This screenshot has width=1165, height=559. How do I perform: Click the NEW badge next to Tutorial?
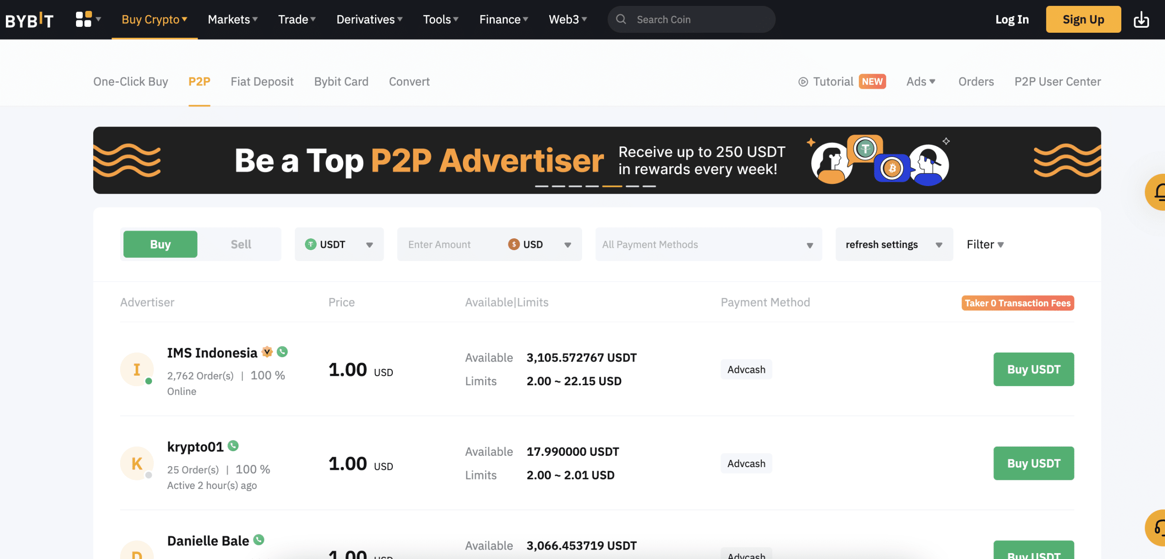click(872, 81)
